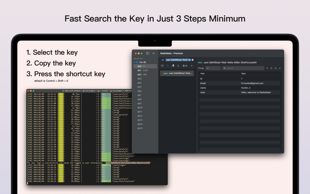Click the value hi.hunterji@gmail.com
This screenshot has width=310, height=194.
click(x=252, y=83)
